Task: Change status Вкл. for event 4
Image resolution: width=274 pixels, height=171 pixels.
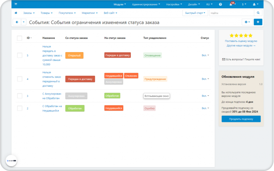Action: [205, 79]
